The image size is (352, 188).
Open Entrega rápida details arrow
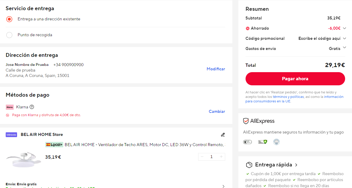(x=296, y=165)
